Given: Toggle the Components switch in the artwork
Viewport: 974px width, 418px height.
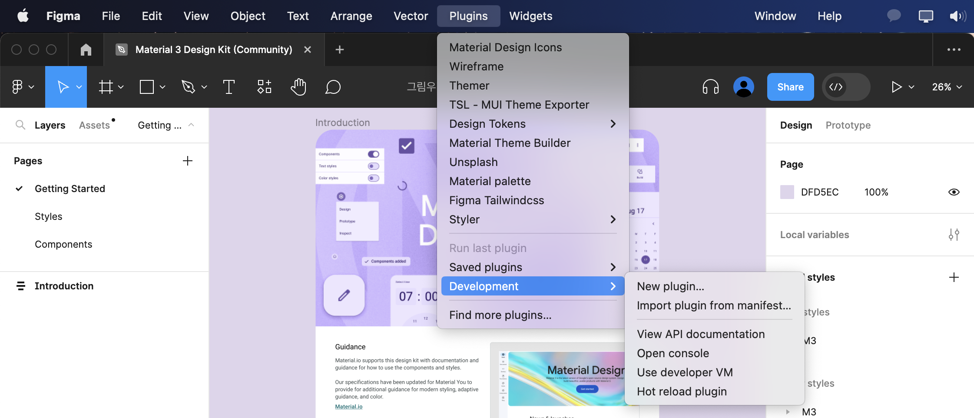Looking at the screenshot, I should [373, 154].
